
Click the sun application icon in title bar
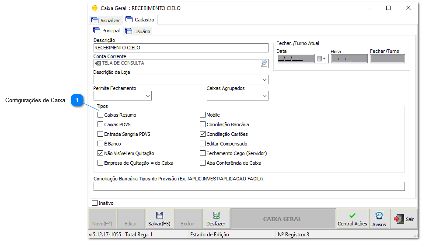pyautogui.click(x=95, y=8)
